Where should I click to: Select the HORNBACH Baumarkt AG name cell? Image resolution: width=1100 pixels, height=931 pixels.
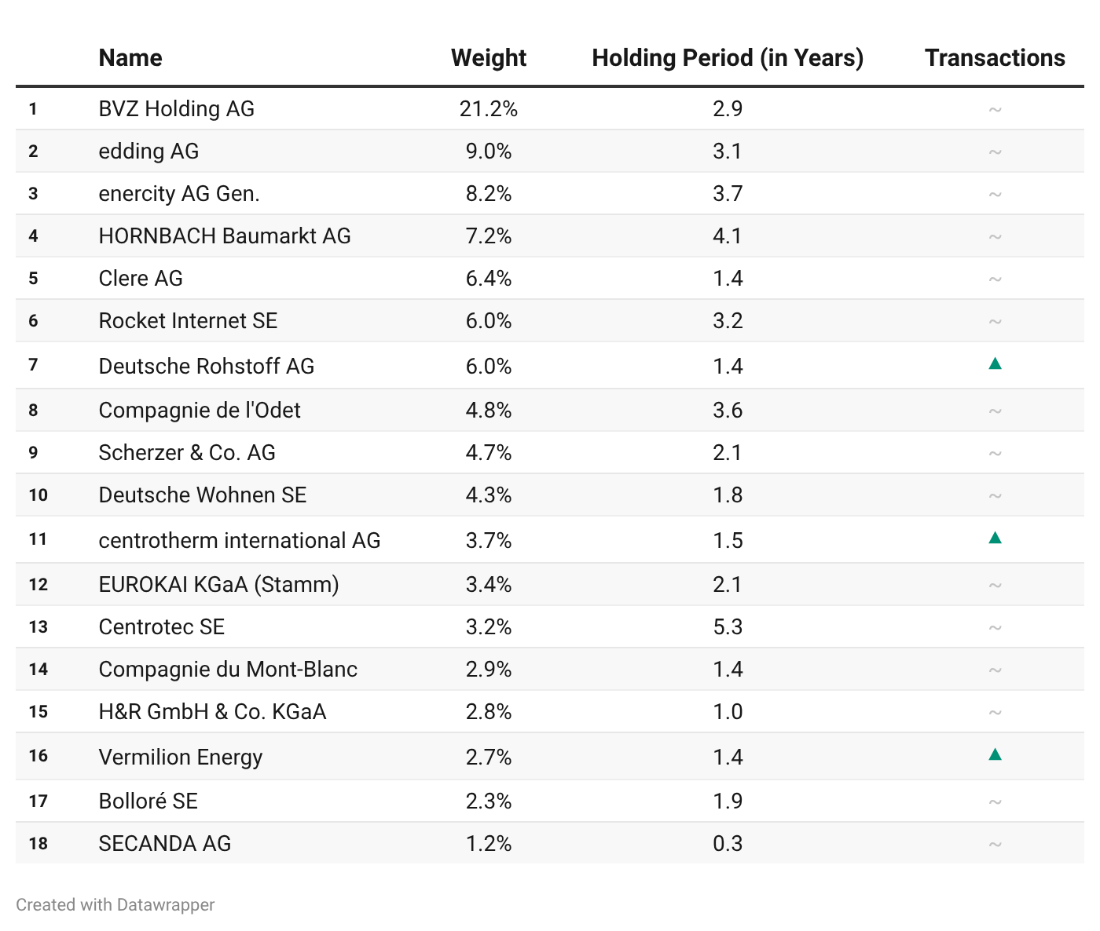225,236
